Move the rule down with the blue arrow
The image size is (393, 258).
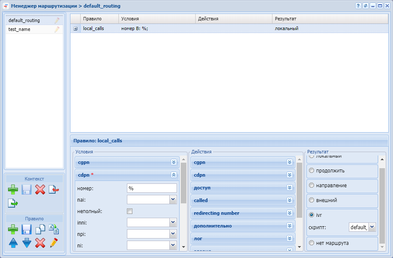coord(27,243)
